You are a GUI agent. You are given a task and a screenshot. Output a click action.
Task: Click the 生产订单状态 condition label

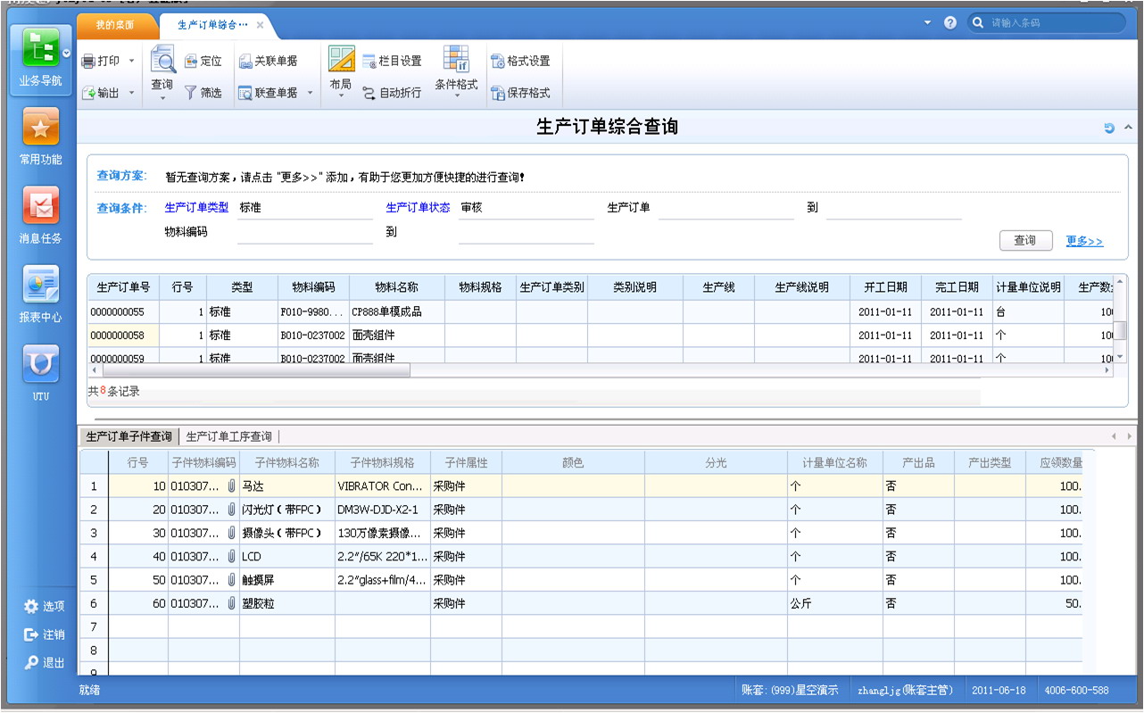pos(418,208)
